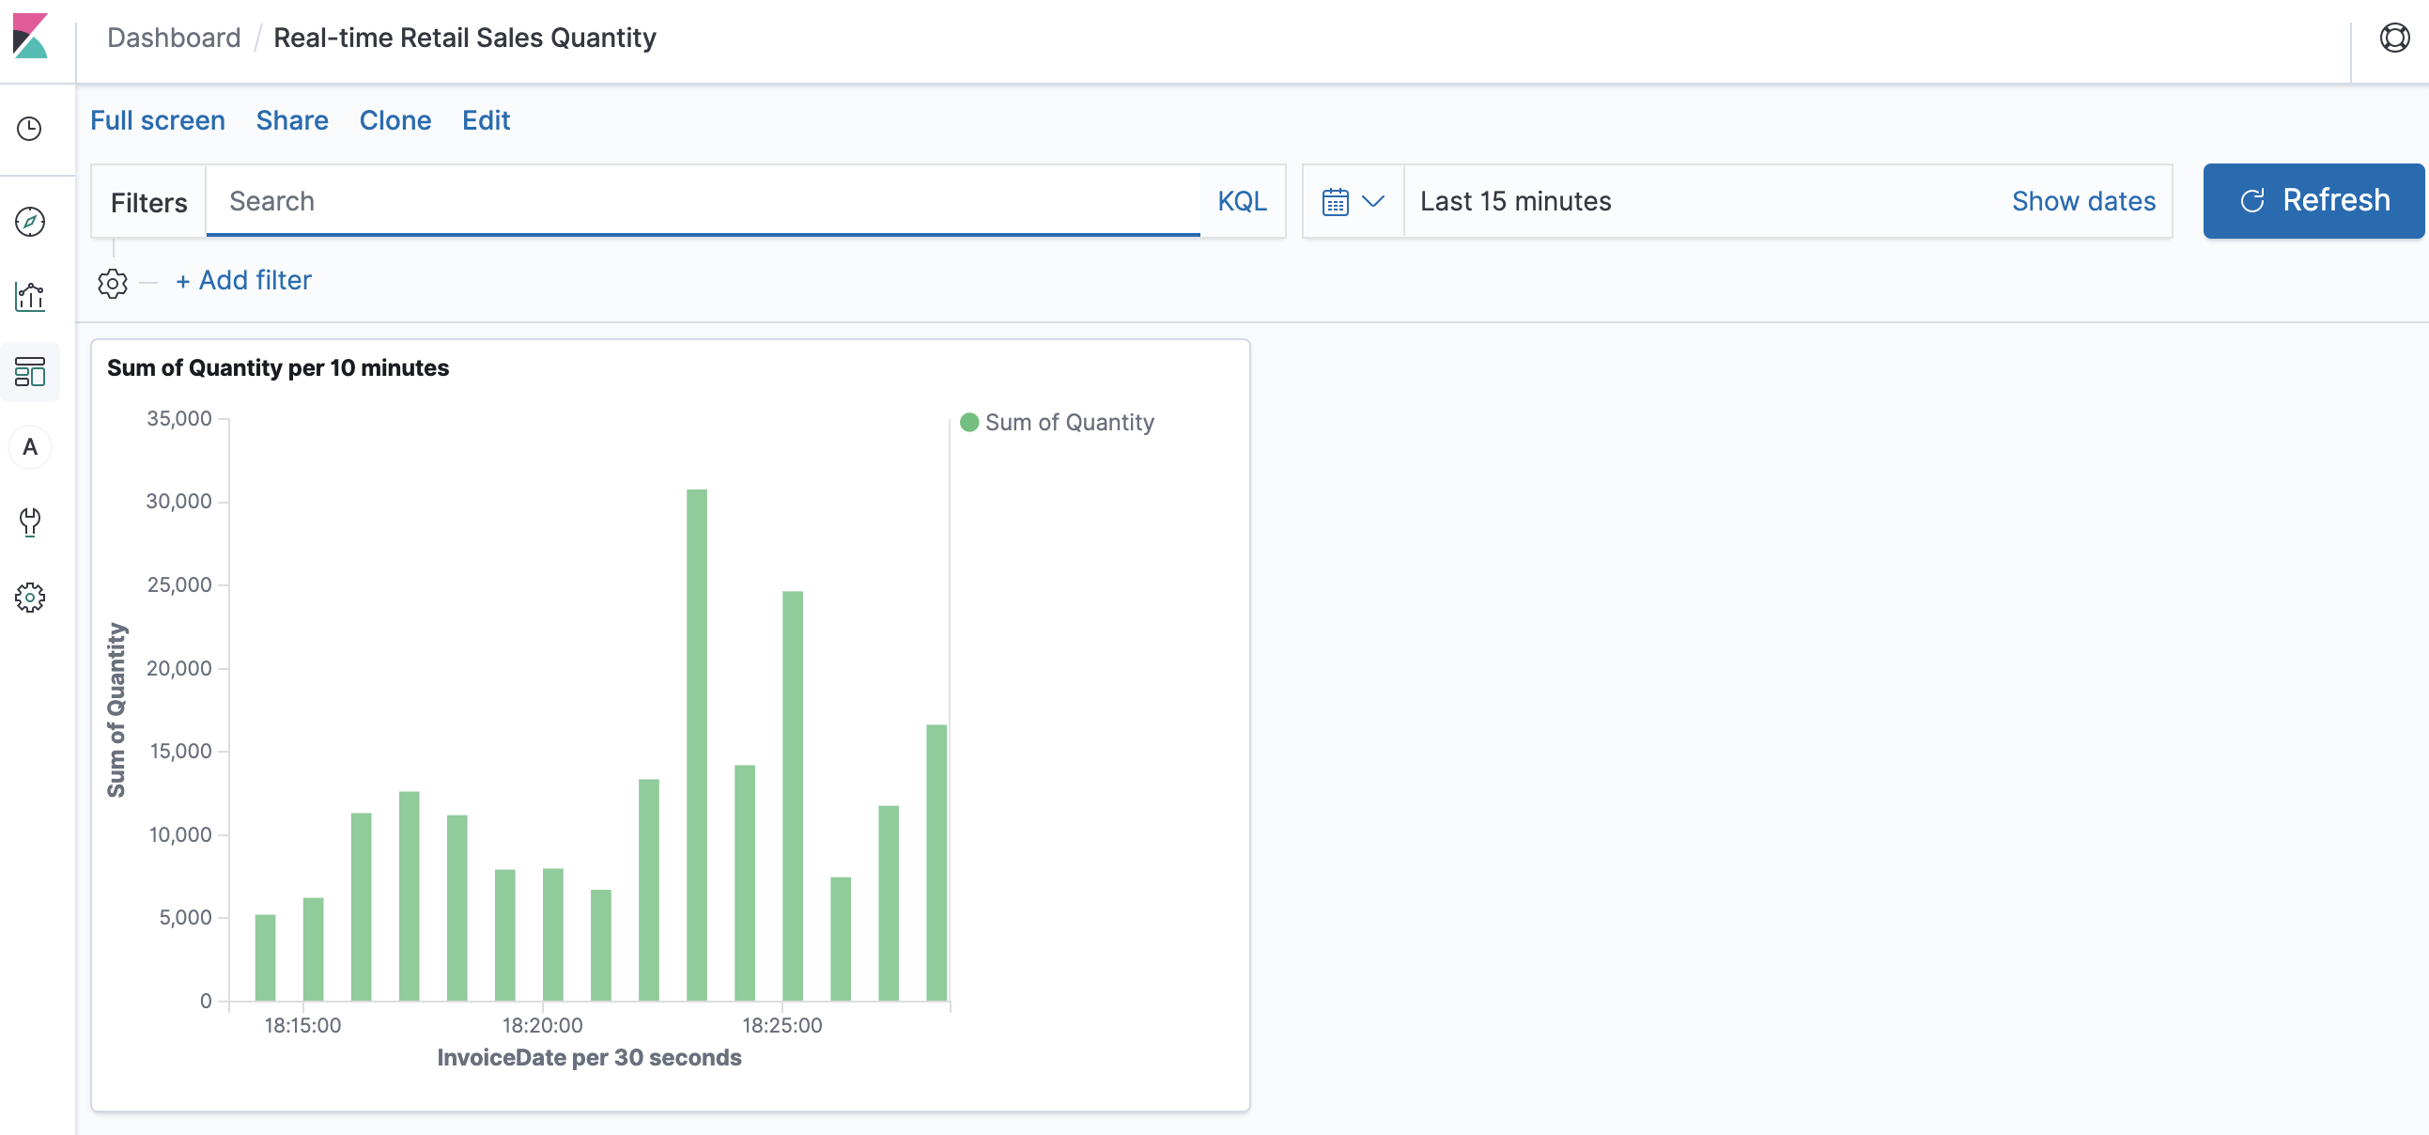Click Edit in the dashboard menu
Viewport: 2429px width, 1135px height.
tap(486, 120)
